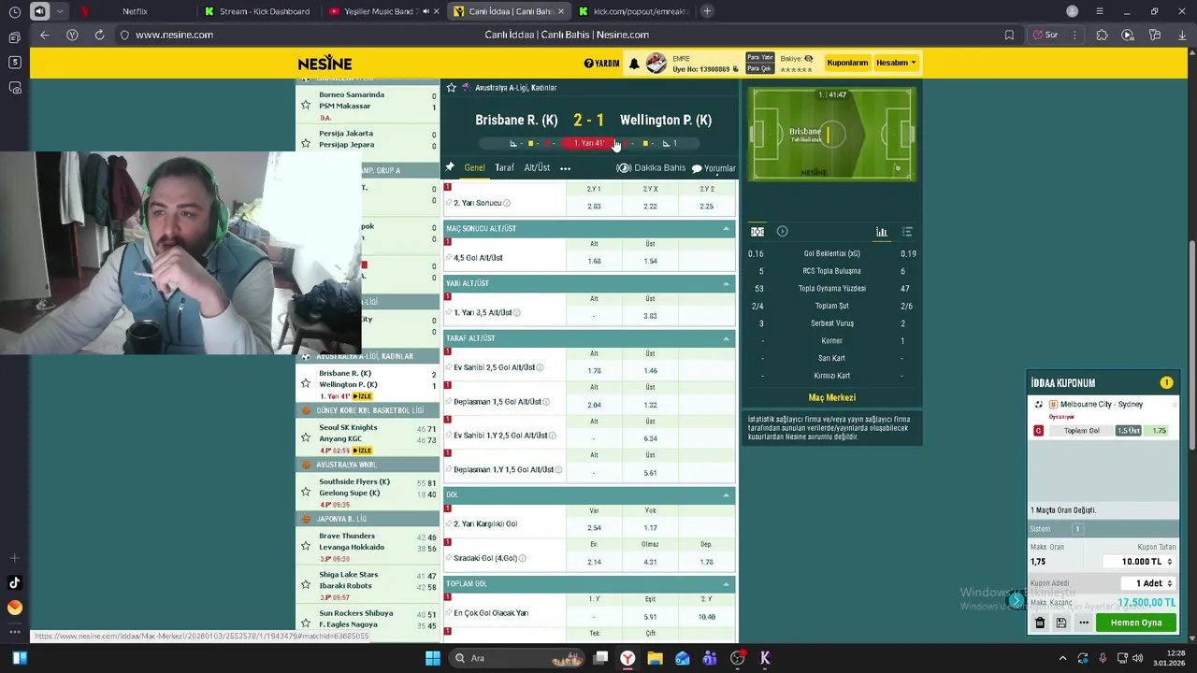Image resolution: width=1197 pixels, height=673 pixels.
Task: Click Hemen Oyna button
Action: pyautogui.click(x=1136, y=623)
